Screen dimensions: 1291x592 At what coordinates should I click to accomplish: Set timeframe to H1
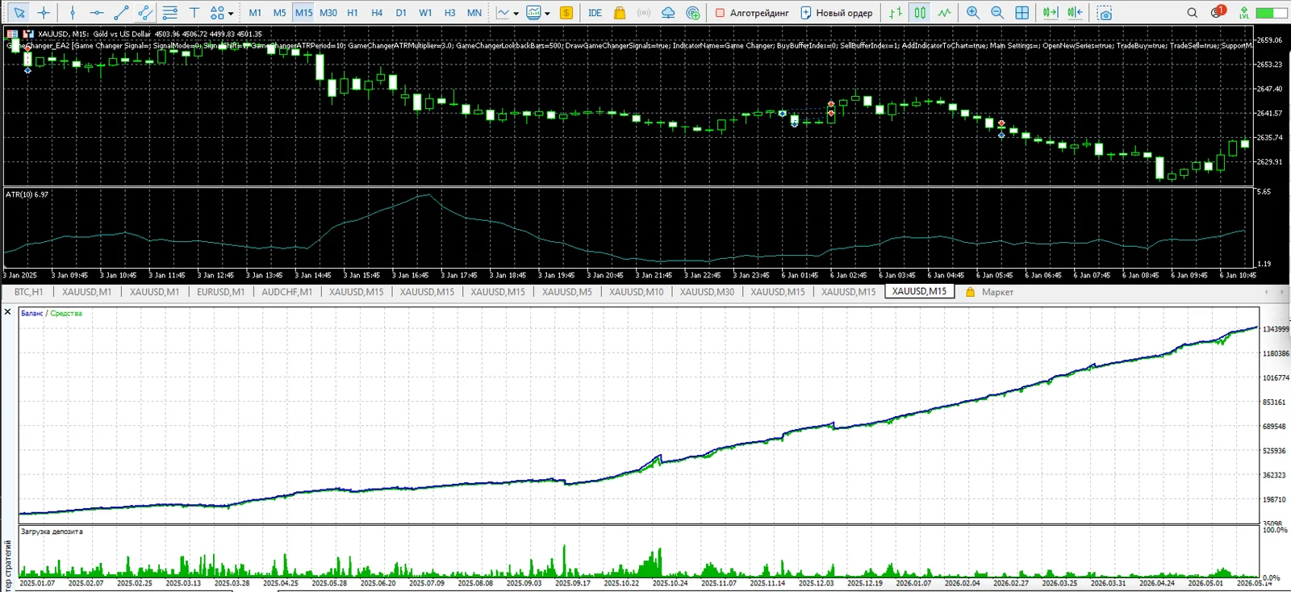[x=353, y=13]
